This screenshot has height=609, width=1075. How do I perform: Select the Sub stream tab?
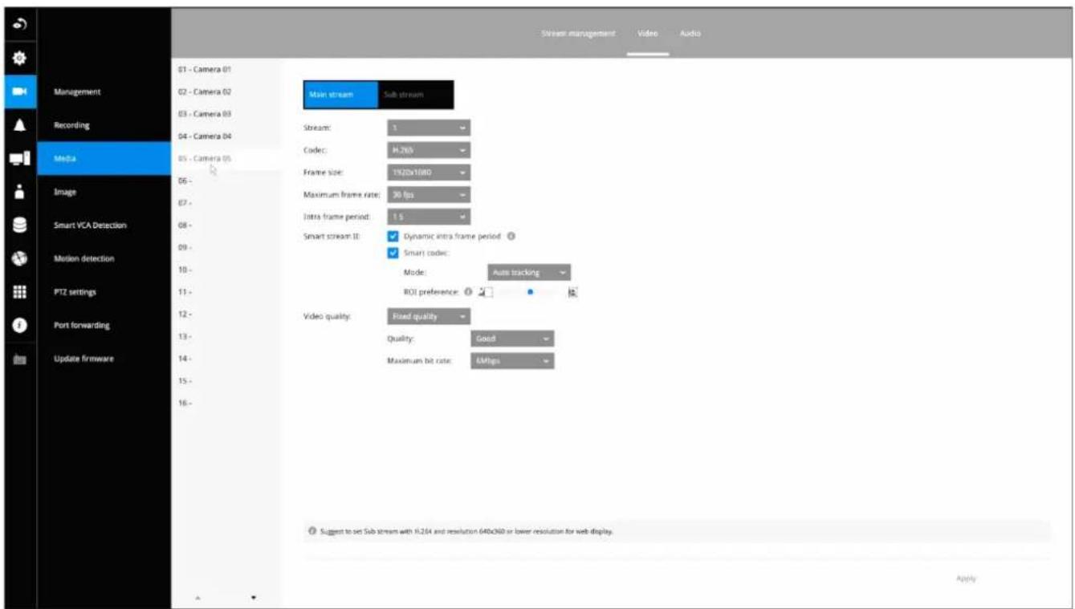coord(416,95)
